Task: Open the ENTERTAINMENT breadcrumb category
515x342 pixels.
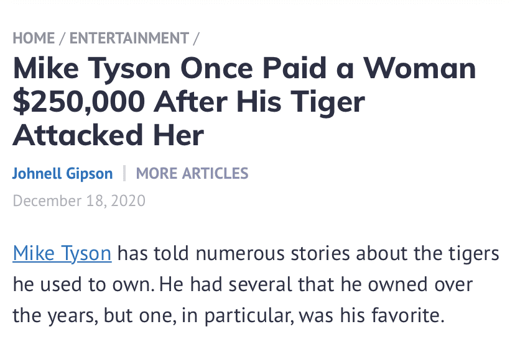Action: [129, 38]
